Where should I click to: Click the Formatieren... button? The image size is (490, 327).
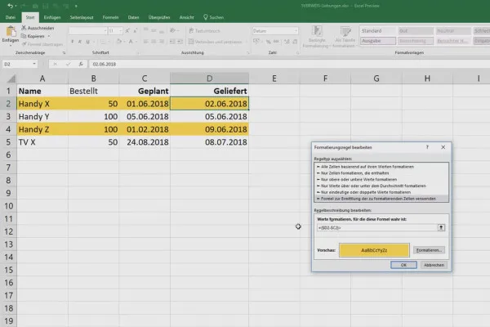429,250
